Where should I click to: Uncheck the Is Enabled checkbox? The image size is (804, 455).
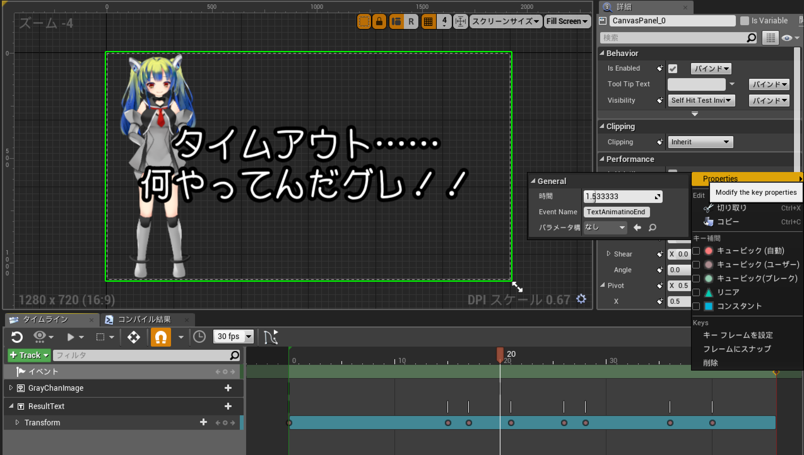[672, 69]
